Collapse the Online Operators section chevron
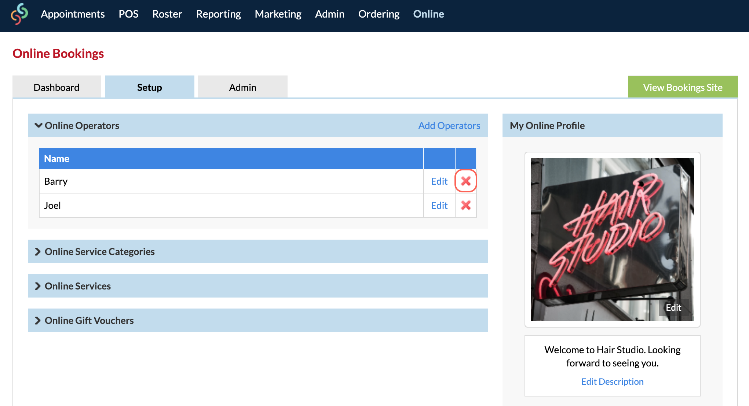 pos(38,125)
